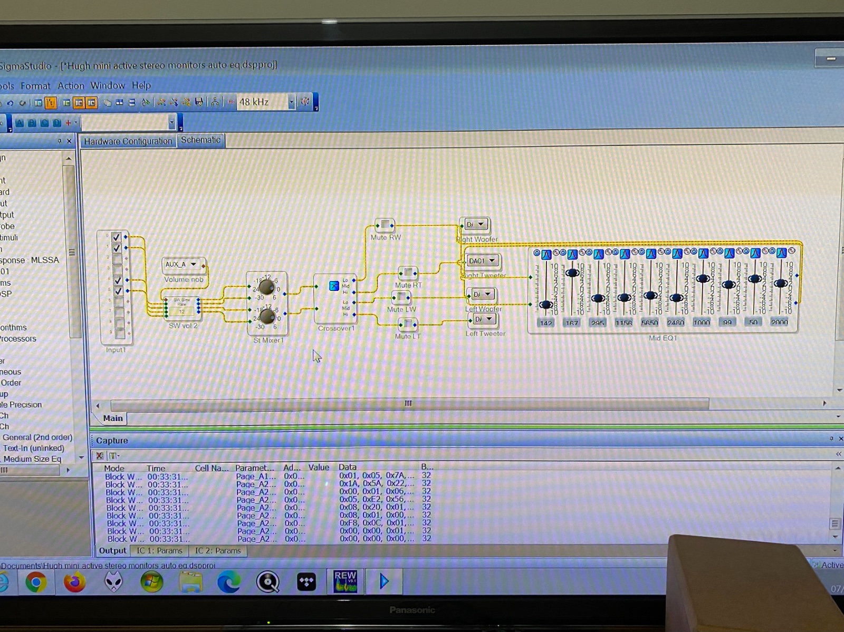Image resolution: width=844 pixels, height=632 pixels.
Task: Toggle the Mute RT switch
Action: pos(408,273)
